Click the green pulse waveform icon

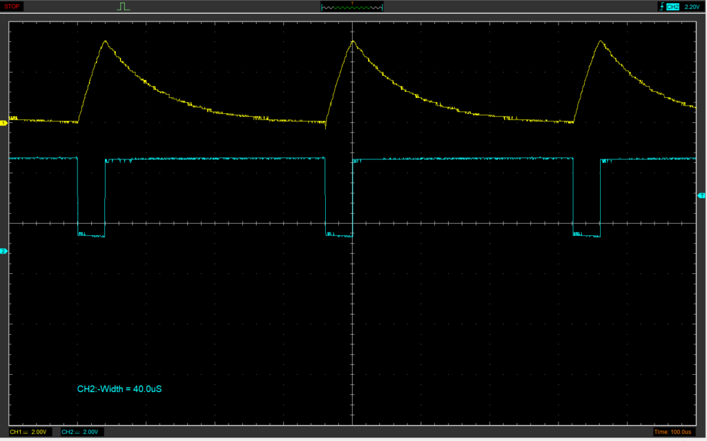coord(124,7)
